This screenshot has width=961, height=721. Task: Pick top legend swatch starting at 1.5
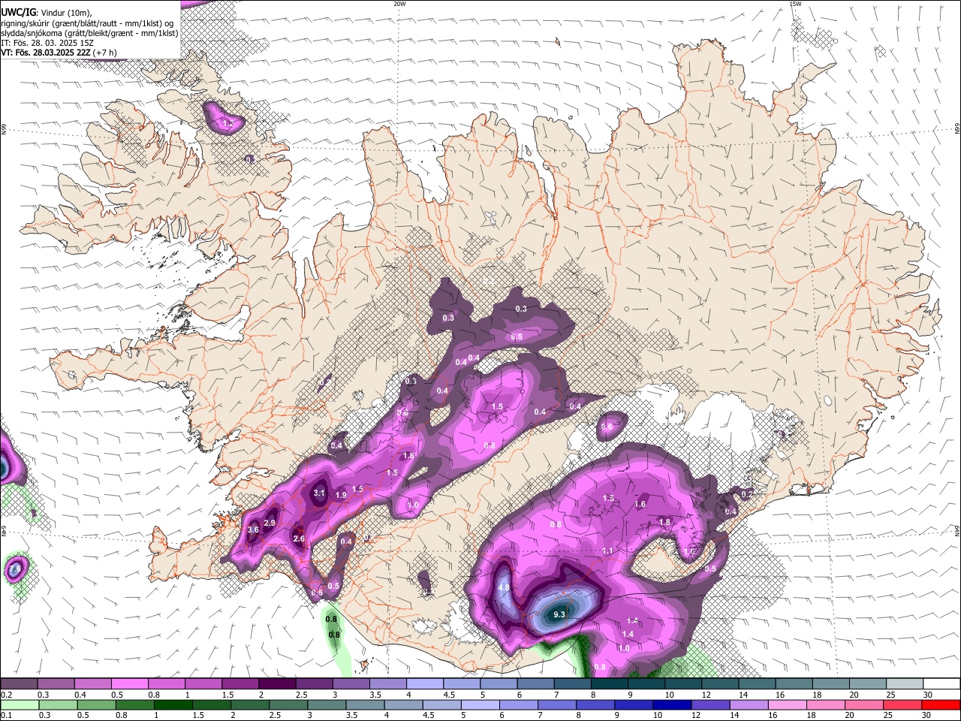(240, 684)
